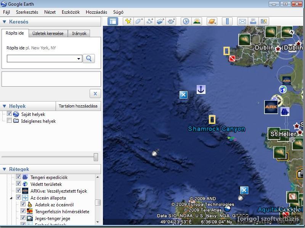Open the planet switcher (Saturn icon)
Image resolution: width=305 pixels, height=228 pixels.
212,21
